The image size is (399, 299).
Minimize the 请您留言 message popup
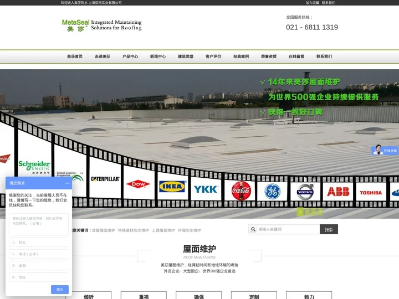67,183
